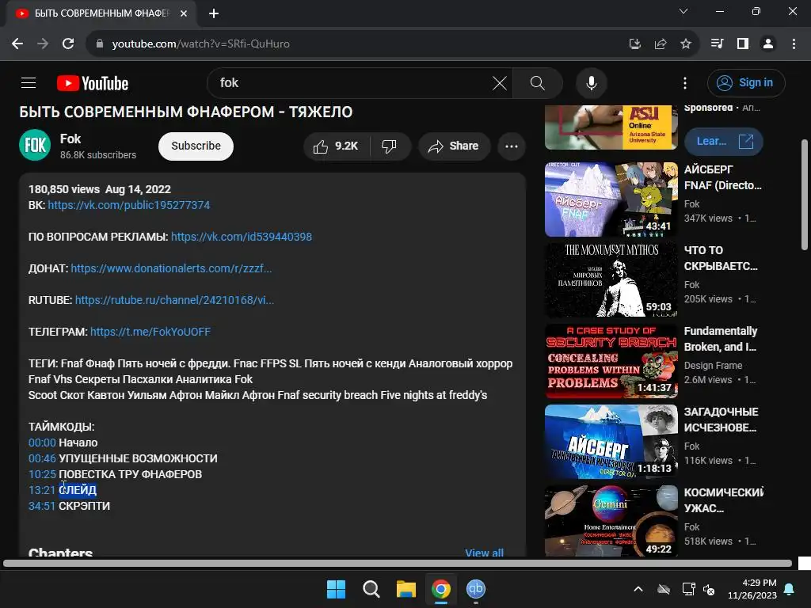Jump to timestamp 00:00 Начало
The height and width of the screenshot is (608, 811).
coord(42,443)
